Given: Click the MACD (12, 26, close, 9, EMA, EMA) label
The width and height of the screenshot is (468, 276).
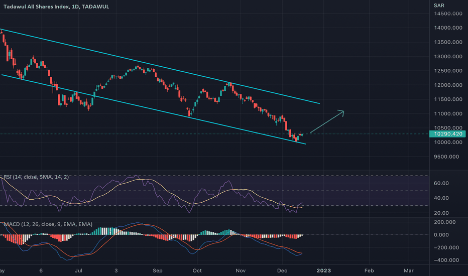Looking at the screenshot, I should pos(48,224).
